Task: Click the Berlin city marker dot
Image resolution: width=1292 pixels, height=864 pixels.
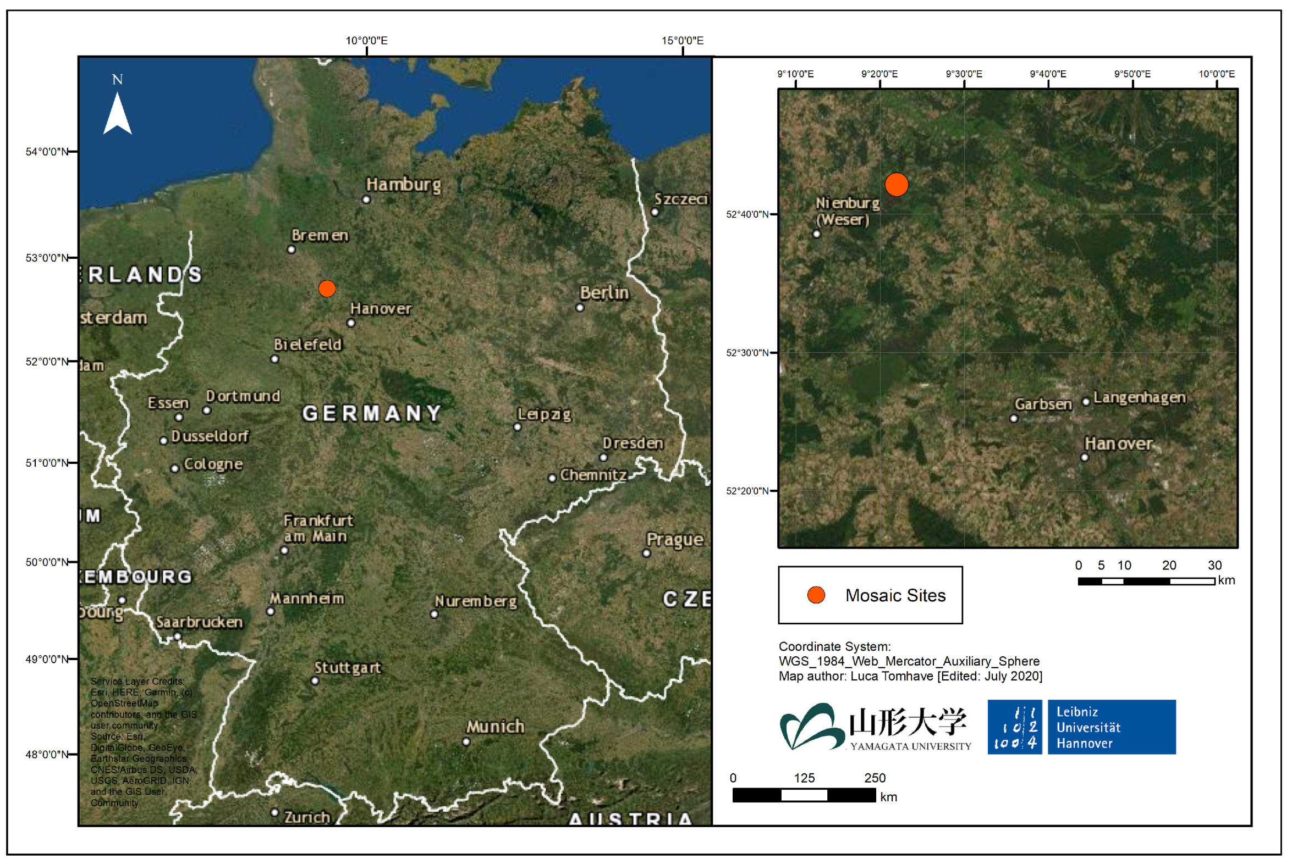Action: point(580,308)
